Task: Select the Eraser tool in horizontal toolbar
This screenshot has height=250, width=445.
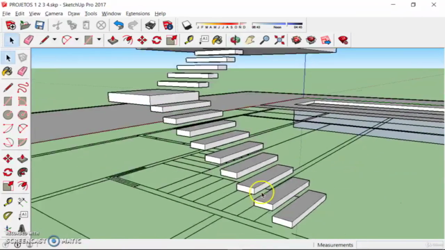Action: point(29,40)
